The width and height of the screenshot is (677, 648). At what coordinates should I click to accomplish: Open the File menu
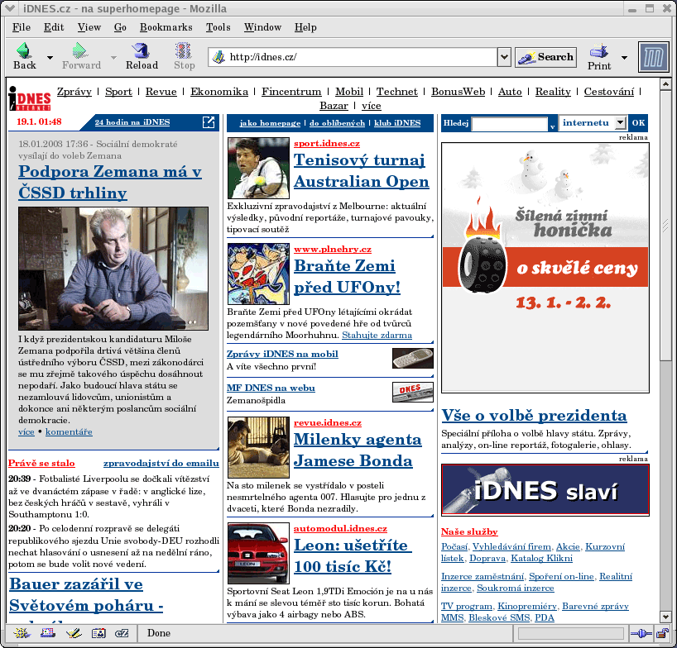tap(22, 27)
